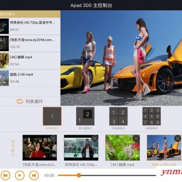Open the 超跑.2.HD.mp4 preview thumbnail
The image size is (182, 182).
click(x=164, y=148)
